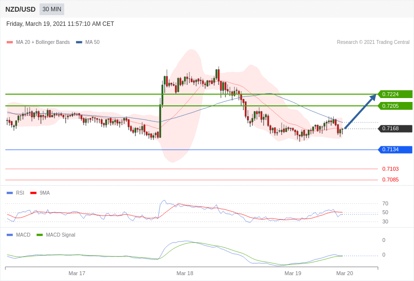Select the 0.7168 current price tag
The image size is (414, 281).
click(395, 128)
